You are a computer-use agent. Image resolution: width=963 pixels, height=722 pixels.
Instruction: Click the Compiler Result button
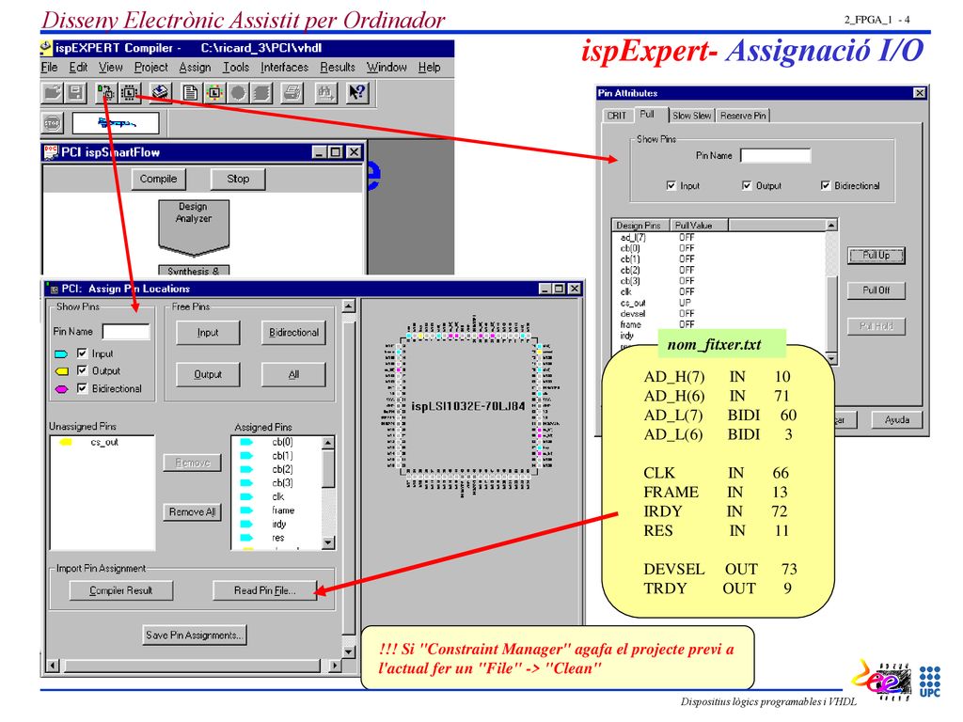(x=121, y=590)
